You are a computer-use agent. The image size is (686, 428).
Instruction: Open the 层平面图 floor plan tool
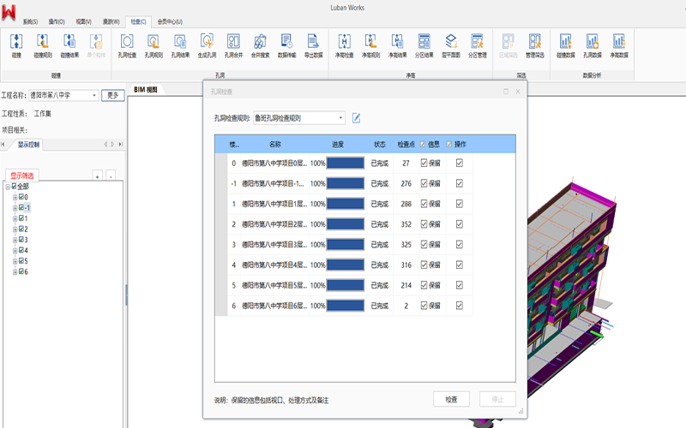(451, 46)
